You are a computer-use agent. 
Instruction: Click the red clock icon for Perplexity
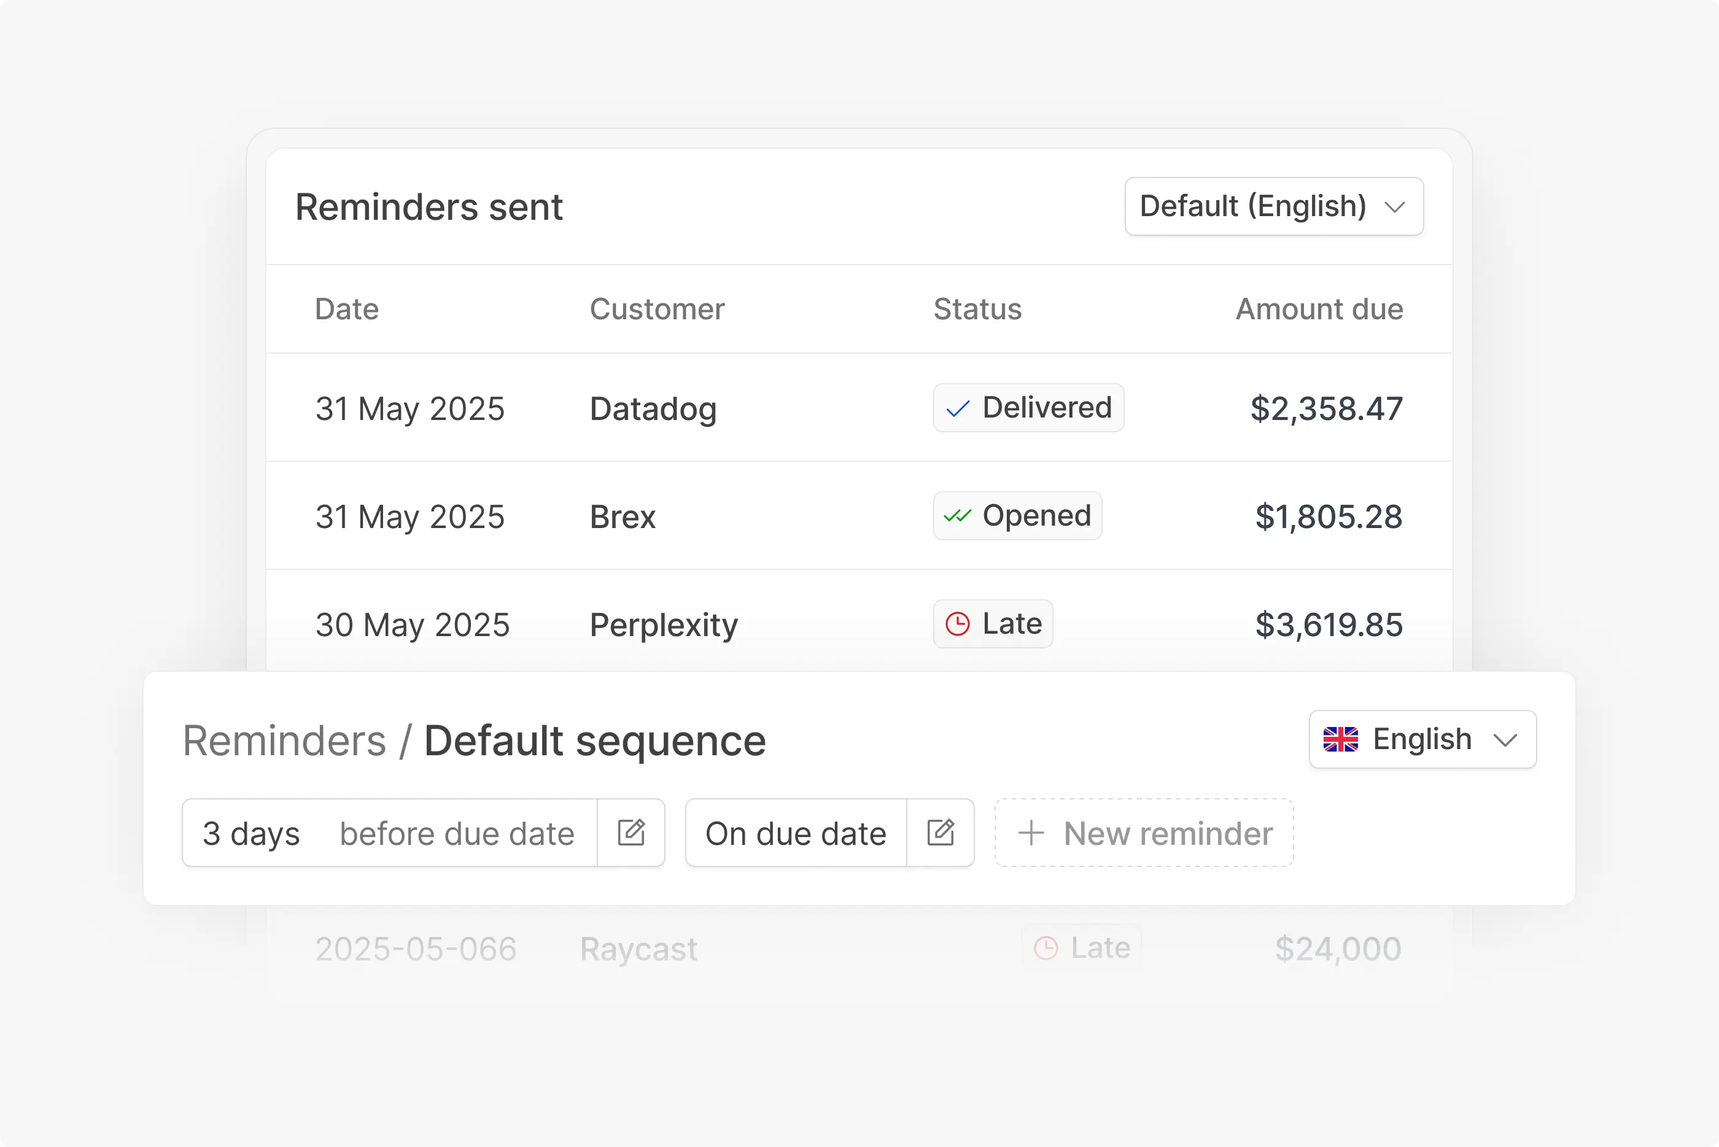tap(957, 624)
